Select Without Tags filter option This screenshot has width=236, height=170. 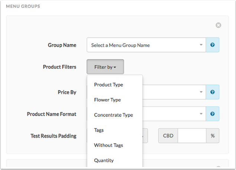point(108,145)
